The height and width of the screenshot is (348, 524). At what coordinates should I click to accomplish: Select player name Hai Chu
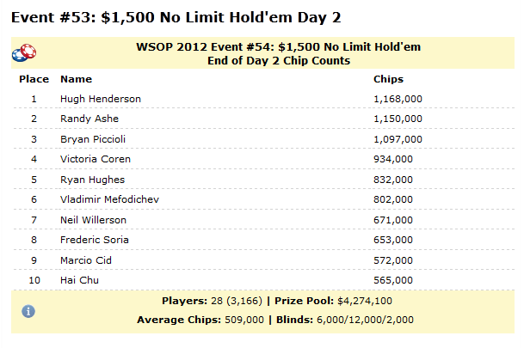pos(79,280)
